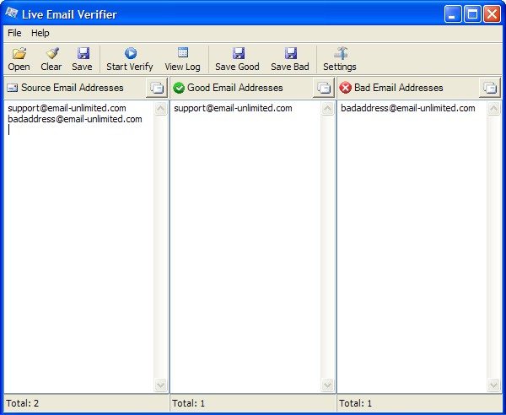This screenshot has height=415, width=506.
Task: Copy the Source Email Addresses list
Action: click(157, 88)
